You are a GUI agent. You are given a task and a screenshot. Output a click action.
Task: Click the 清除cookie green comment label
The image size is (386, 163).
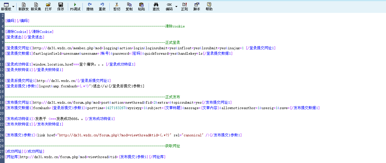pyautogui.click(x=175, y=26)
